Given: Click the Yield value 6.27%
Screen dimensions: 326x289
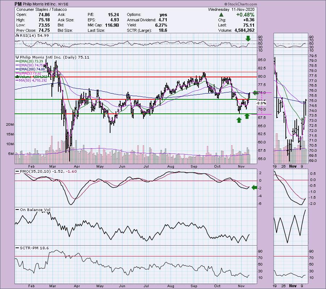Looking at the screenshot, I should tap(161, 25).
